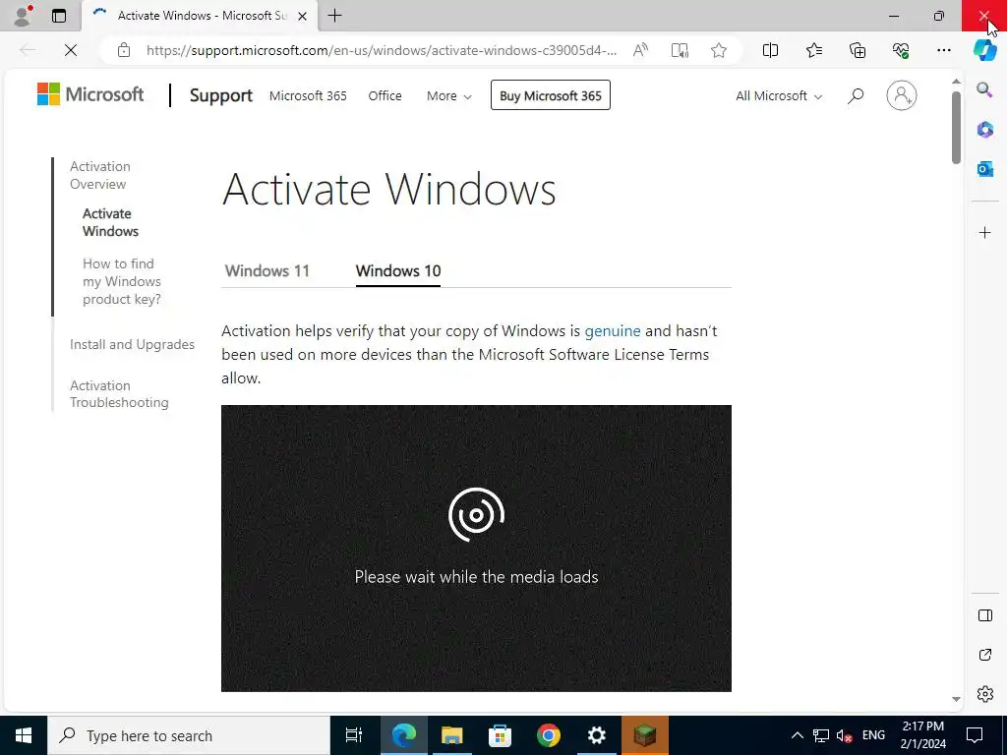The image size is (1007, 755).
Task: Open Microsoft Store from taskbar
Action: coord(501,735)
